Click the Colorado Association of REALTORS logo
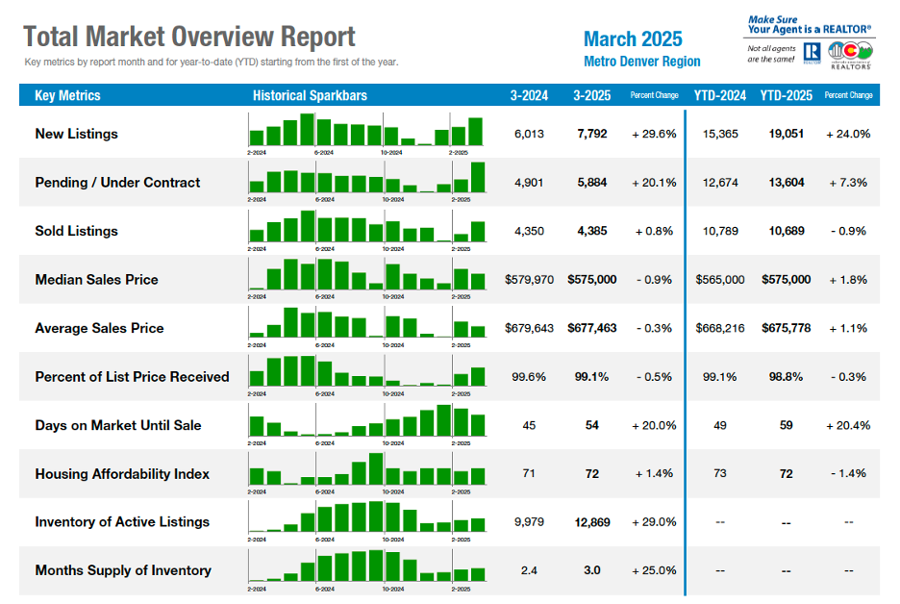Screen dimensions: 900x604 click(850, 54)
